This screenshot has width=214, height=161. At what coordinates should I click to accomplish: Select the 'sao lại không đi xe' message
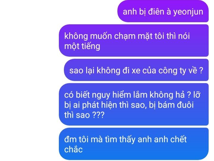click(136, 70)
